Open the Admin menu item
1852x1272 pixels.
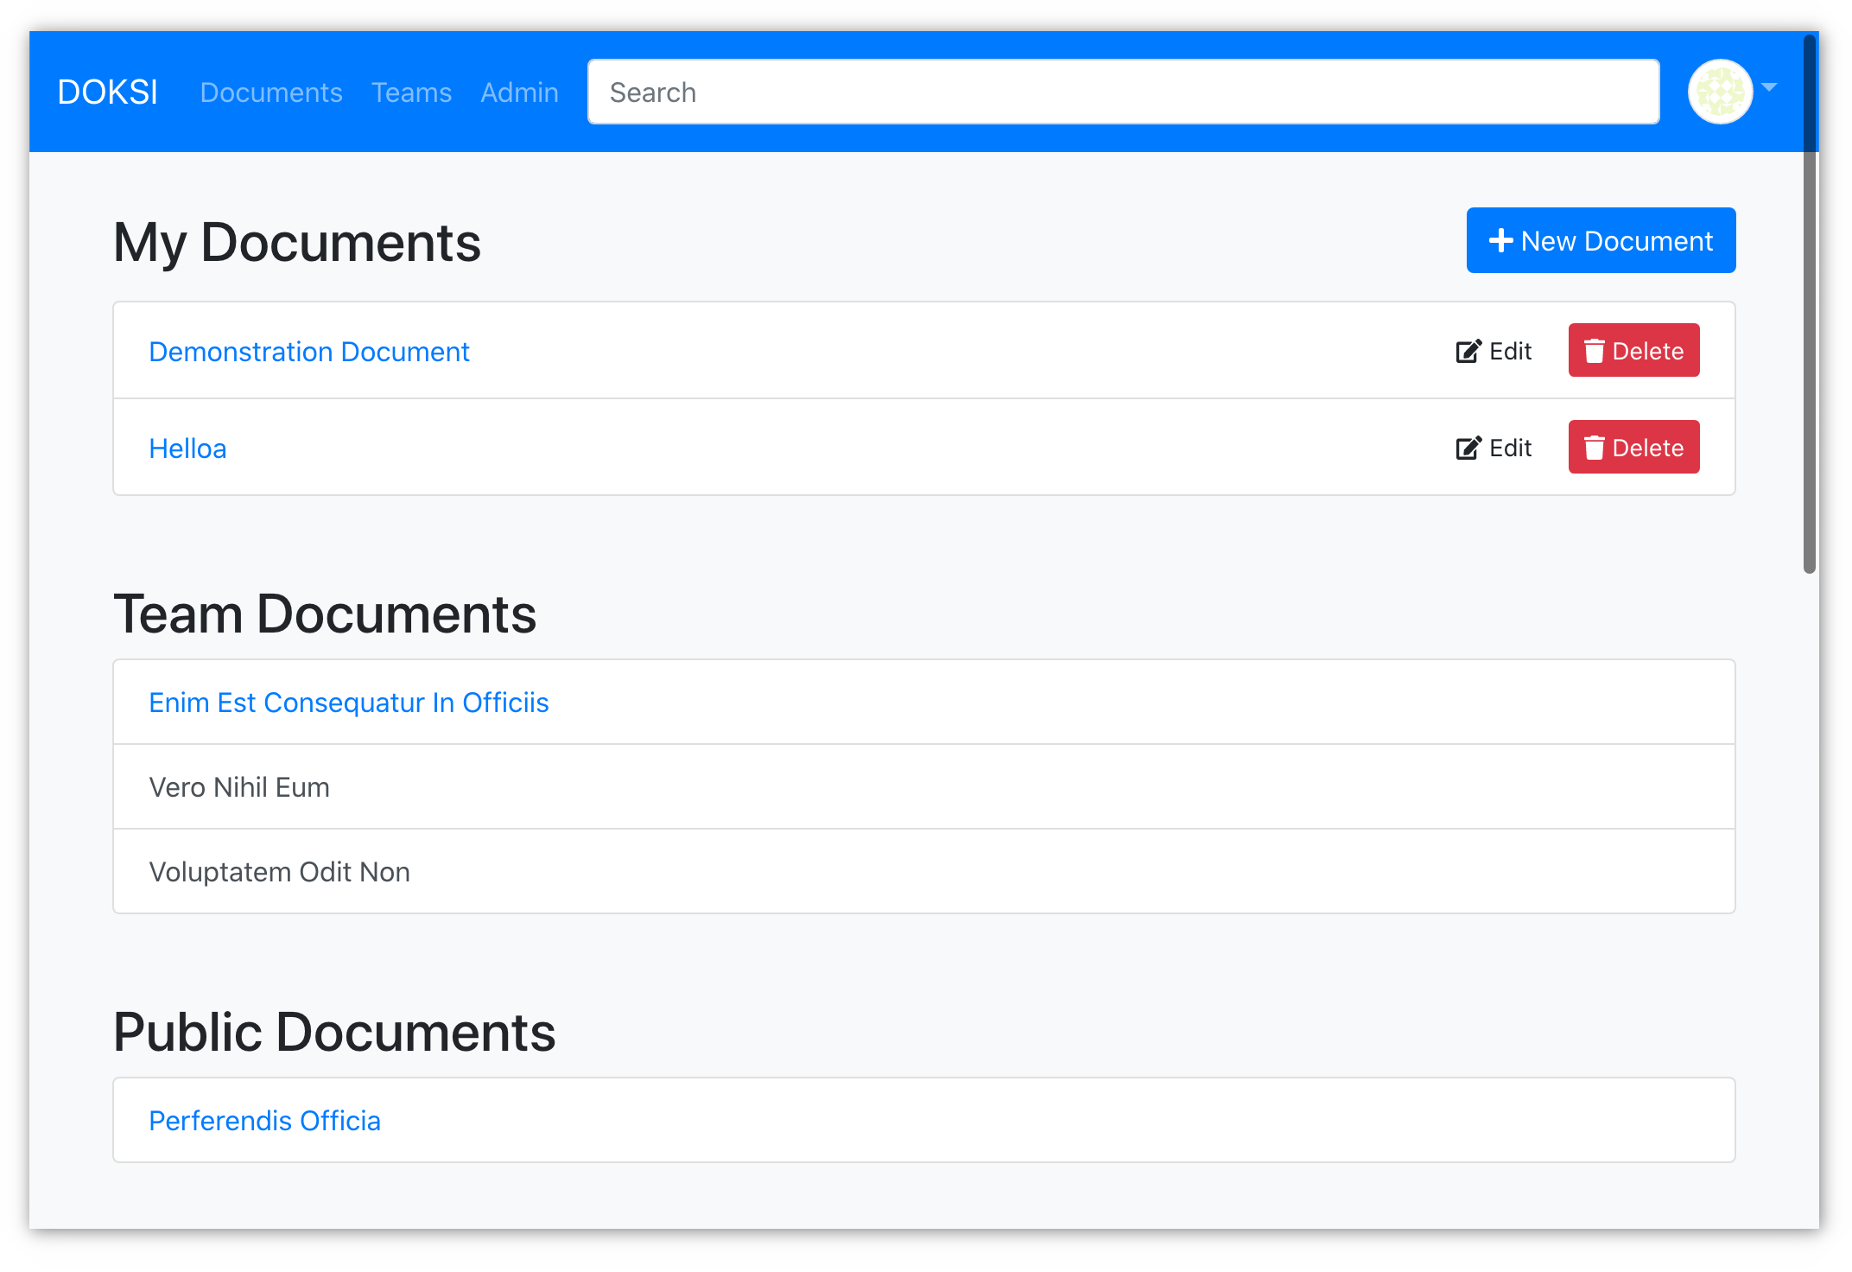517,92
